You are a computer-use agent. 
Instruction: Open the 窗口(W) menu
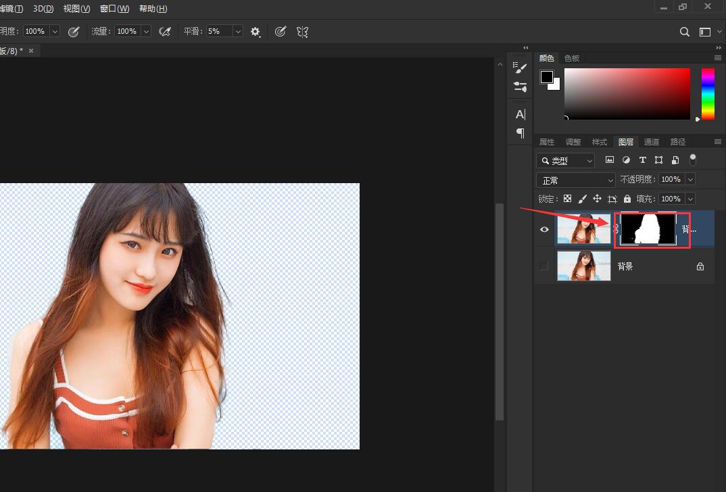114,9
